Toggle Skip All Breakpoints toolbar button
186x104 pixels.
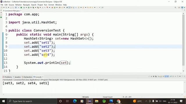pyautogui.click(x=18, y=8)
